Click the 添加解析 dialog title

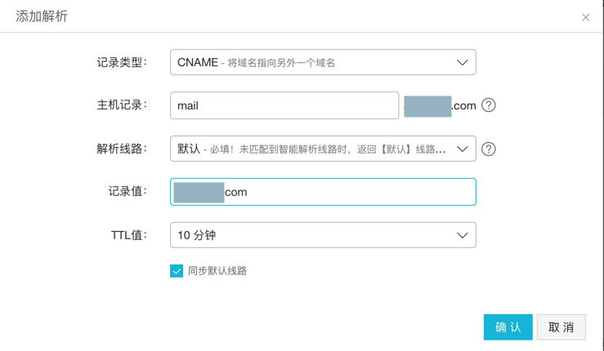(42, 16)
